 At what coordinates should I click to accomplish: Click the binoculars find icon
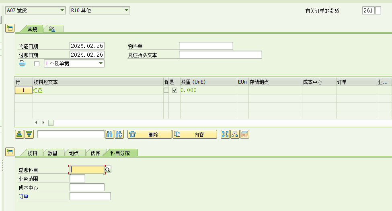point(109,134)
